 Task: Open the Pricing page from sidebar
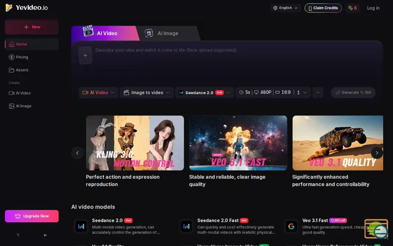coord(19,57)
